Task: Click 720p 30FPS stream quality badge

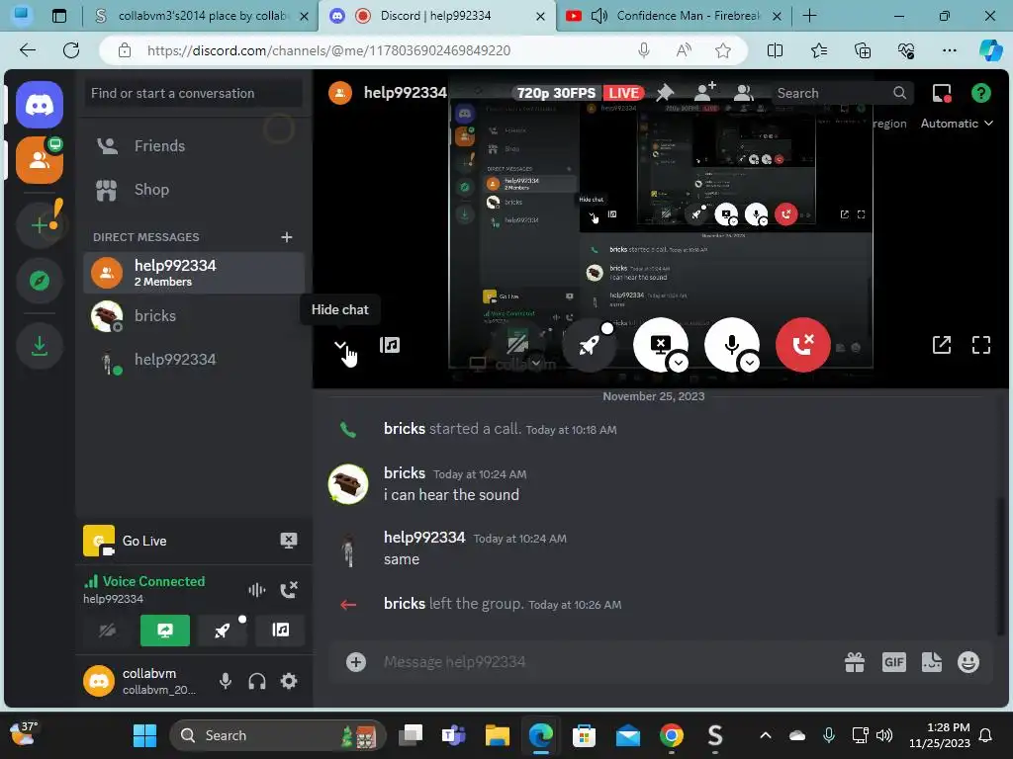Action: click(556, 93)
